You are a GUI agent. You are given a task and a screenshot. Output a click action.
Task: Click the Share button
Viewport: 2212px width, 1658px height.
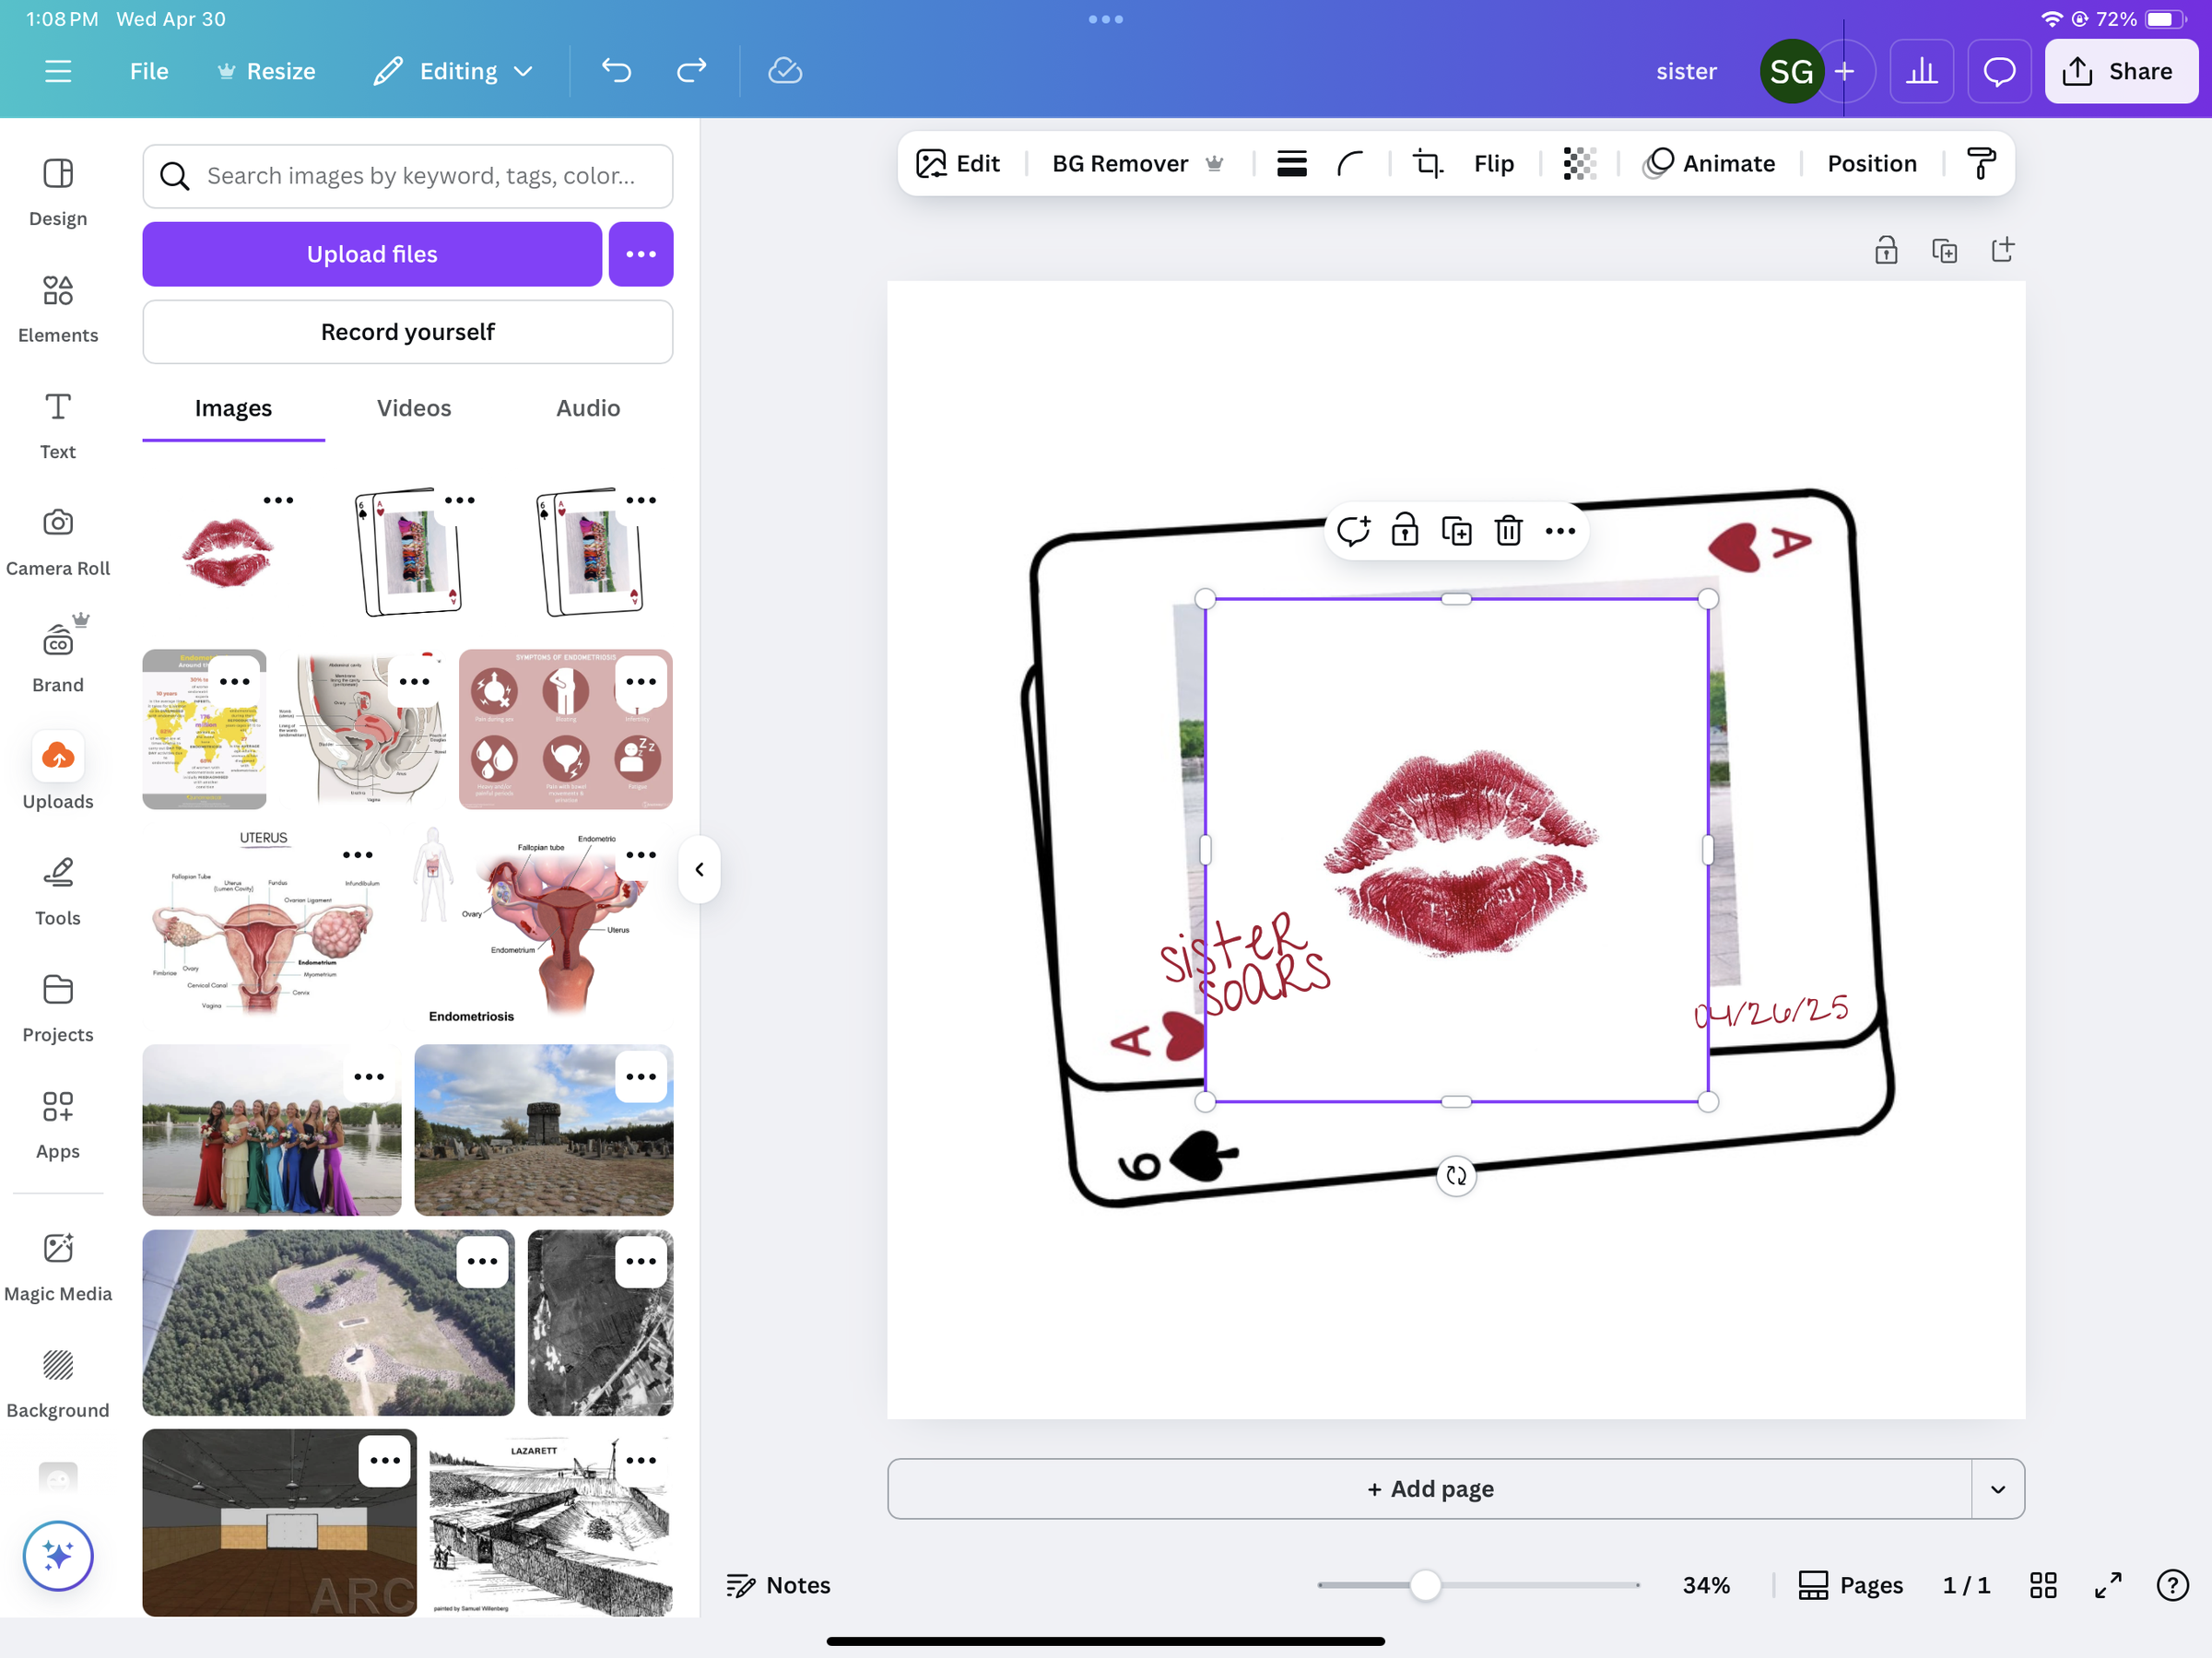point(2120,71)
